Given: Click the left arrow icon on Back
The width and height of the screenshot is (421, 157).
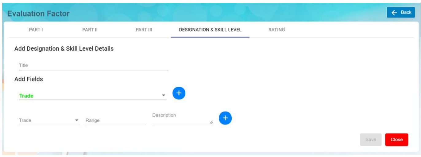Looking at the screenshot, I should (394, 12).
